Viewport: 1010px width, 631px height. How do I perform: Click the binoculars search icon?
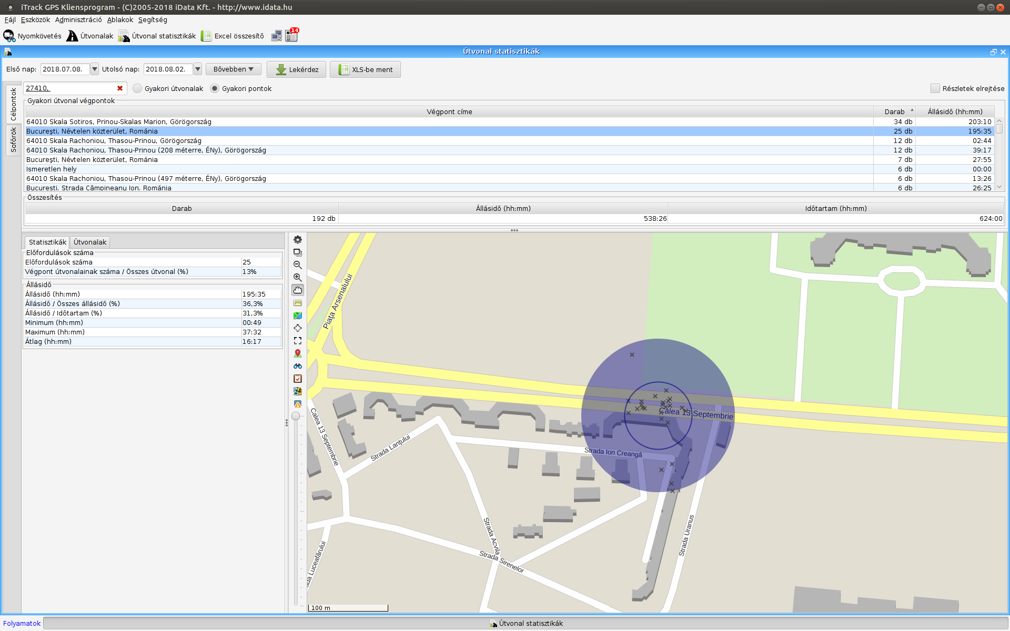[x=298, y=366]
